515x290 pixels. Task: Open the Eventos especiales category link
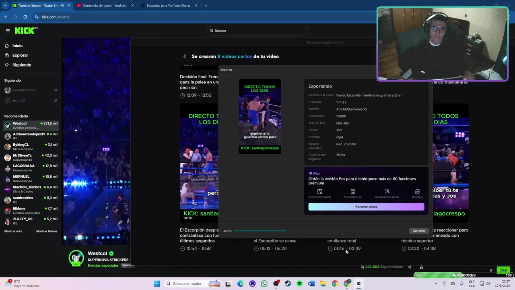pos(103,265)
